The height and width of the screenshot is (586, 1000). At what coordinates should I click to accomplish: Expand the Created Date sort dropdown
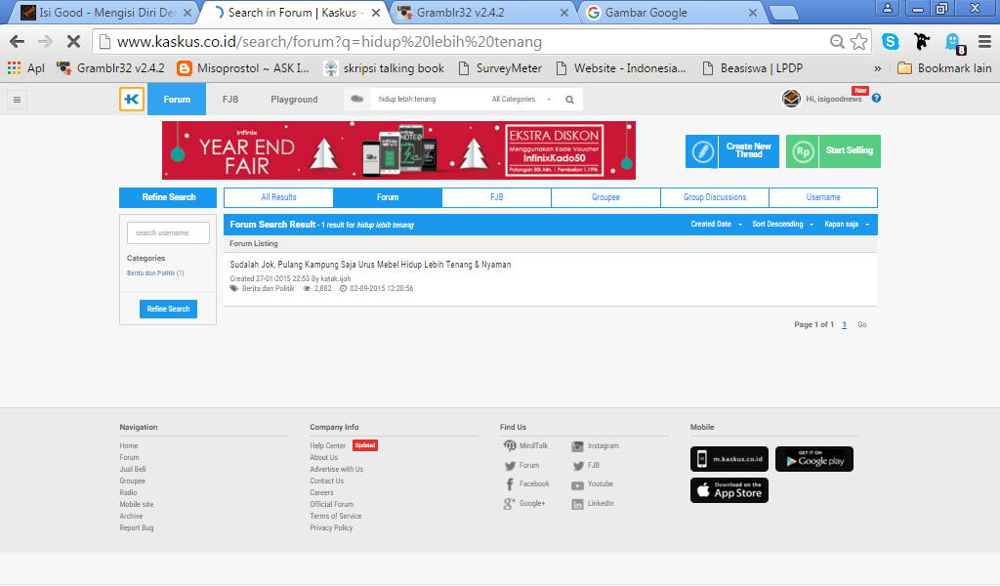716,224
